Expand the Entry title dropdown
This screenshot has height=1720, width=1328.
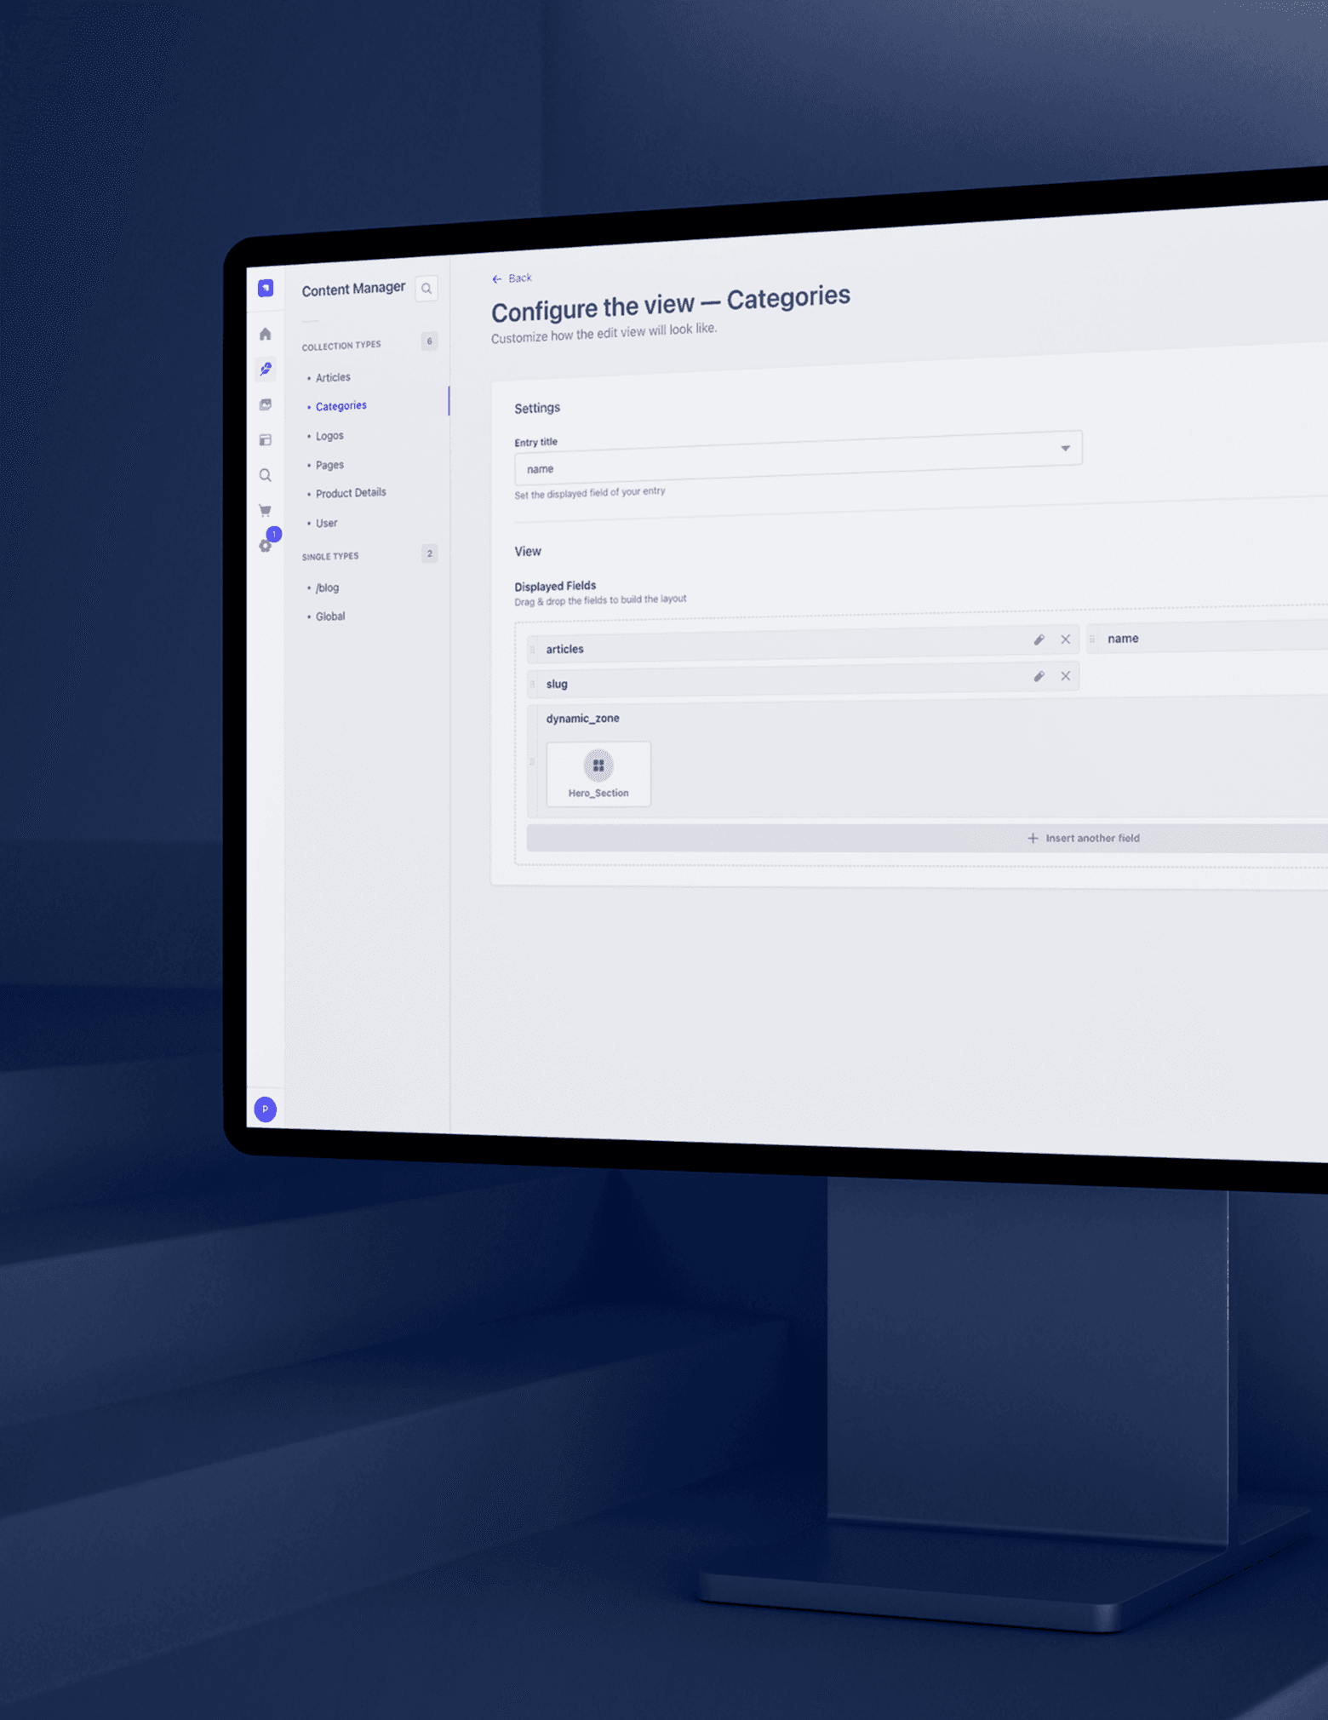(1064, 449)
